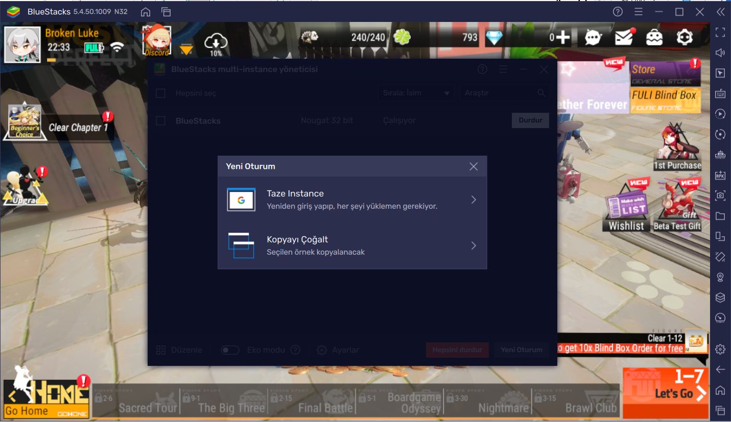This screenshot has width=731, height=422.
Task: Click the cloud download 10% icon
Action: pyautogui.click(x=216, y=44)
